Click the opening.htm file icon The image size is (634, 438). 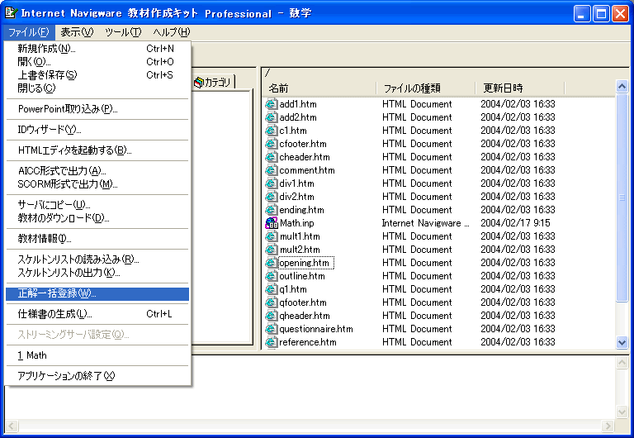271,263
